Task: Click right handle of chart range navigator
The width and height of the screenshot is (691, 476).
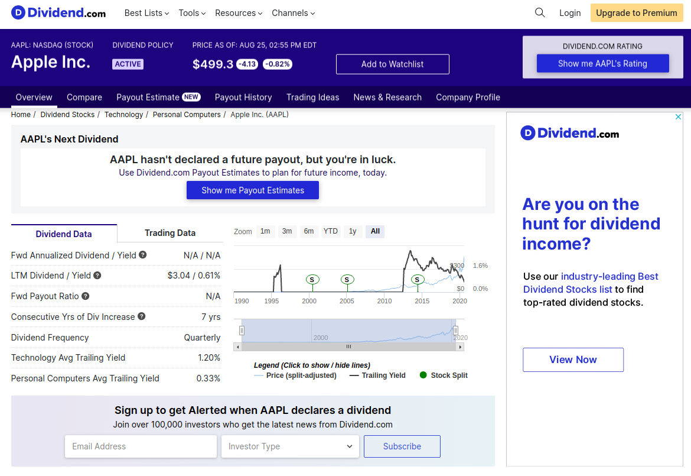Action: tap(456, 331)
